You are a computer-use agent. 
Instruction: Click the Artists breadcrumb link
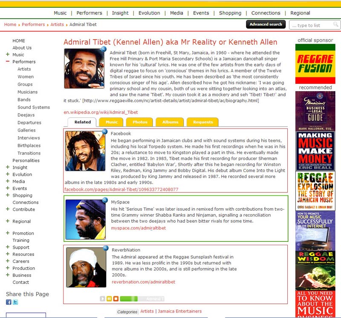[57, 24]
